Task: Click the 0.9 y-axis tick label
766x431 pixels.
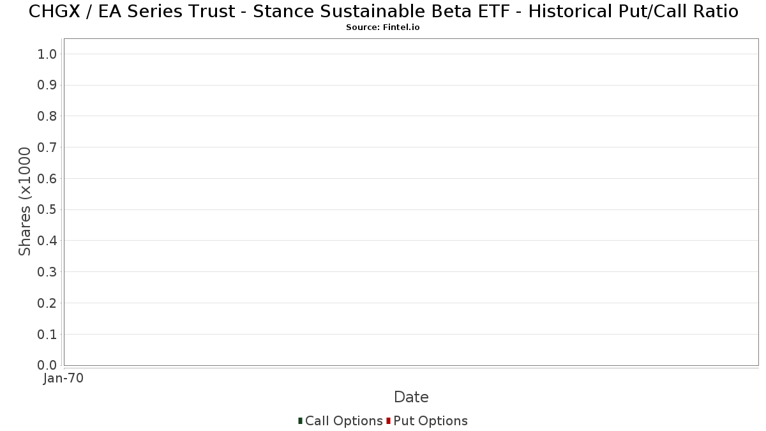Action: pyautogui.click(x=48, y=86)
